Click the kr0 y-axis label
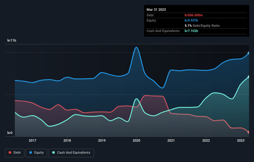 10,133
